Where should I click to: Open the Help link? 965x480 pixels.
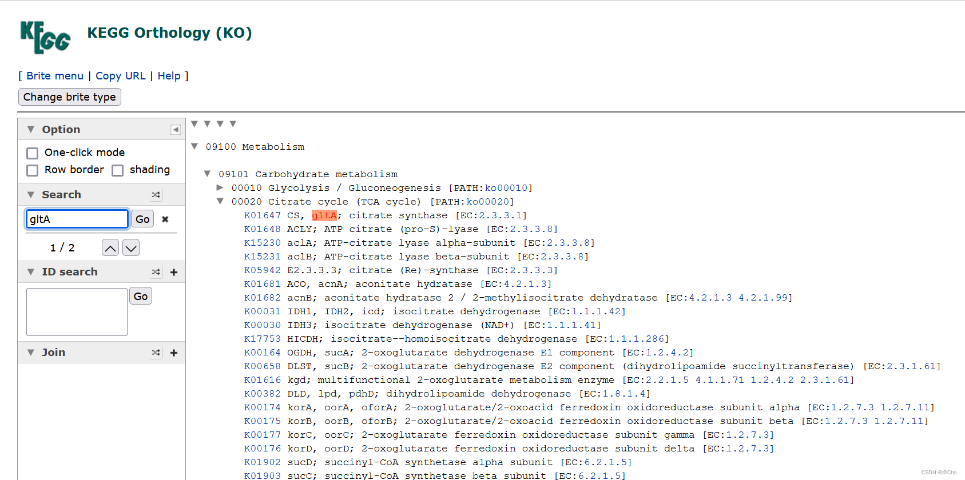click(x=169, y=76)
